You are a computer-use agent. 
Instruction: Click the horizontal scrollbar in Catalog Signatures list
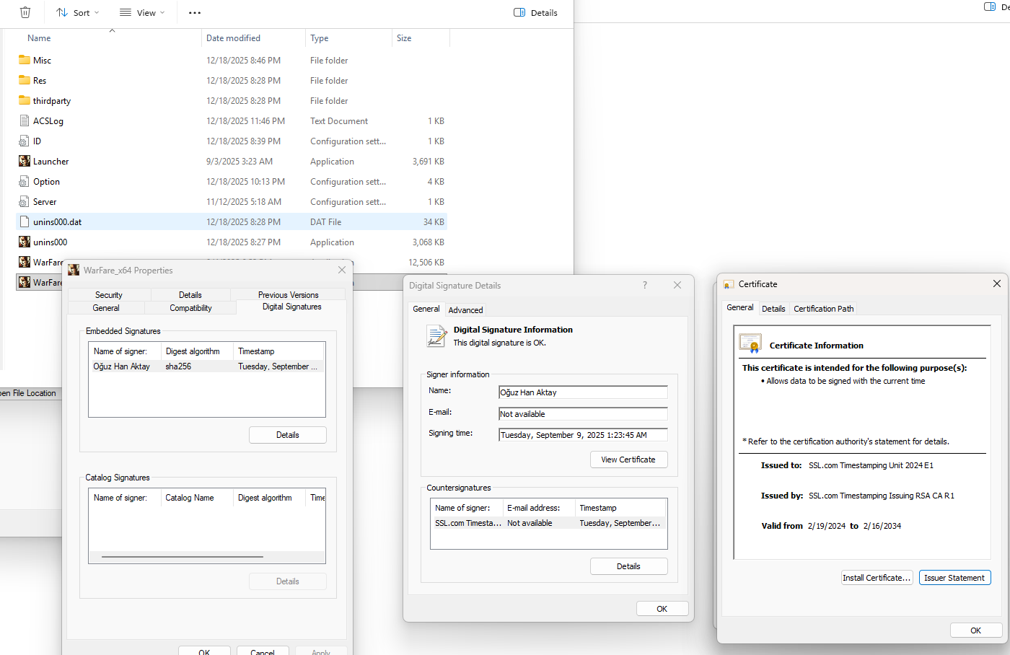coord(183,557)
